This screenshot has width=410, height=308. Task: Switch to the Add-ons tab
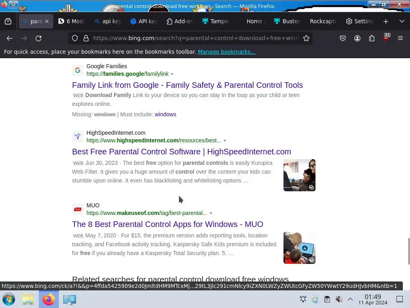click(x=180, y=21)
